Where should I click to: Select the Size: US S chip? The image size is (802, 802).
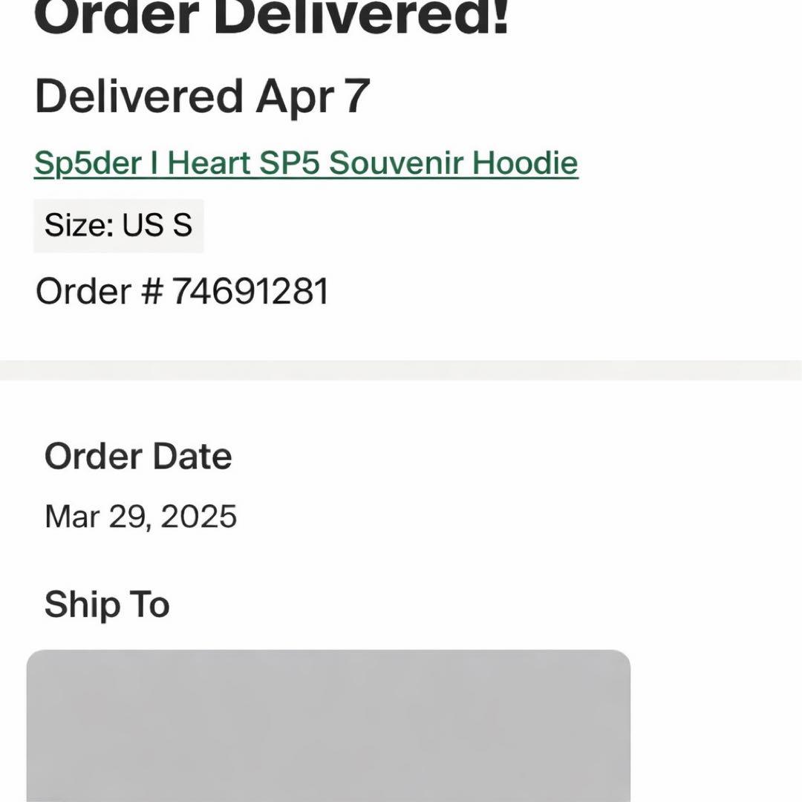coord(118,225)
